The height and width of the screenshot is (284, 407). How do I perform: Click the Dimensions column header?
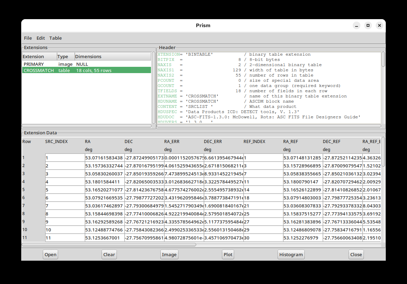pos(113,56)
